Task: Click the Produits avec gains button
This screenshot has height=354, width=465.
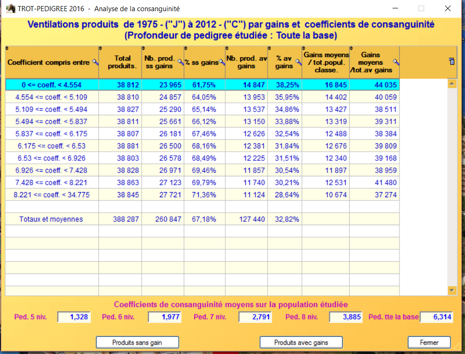Action: click(301, 342)
